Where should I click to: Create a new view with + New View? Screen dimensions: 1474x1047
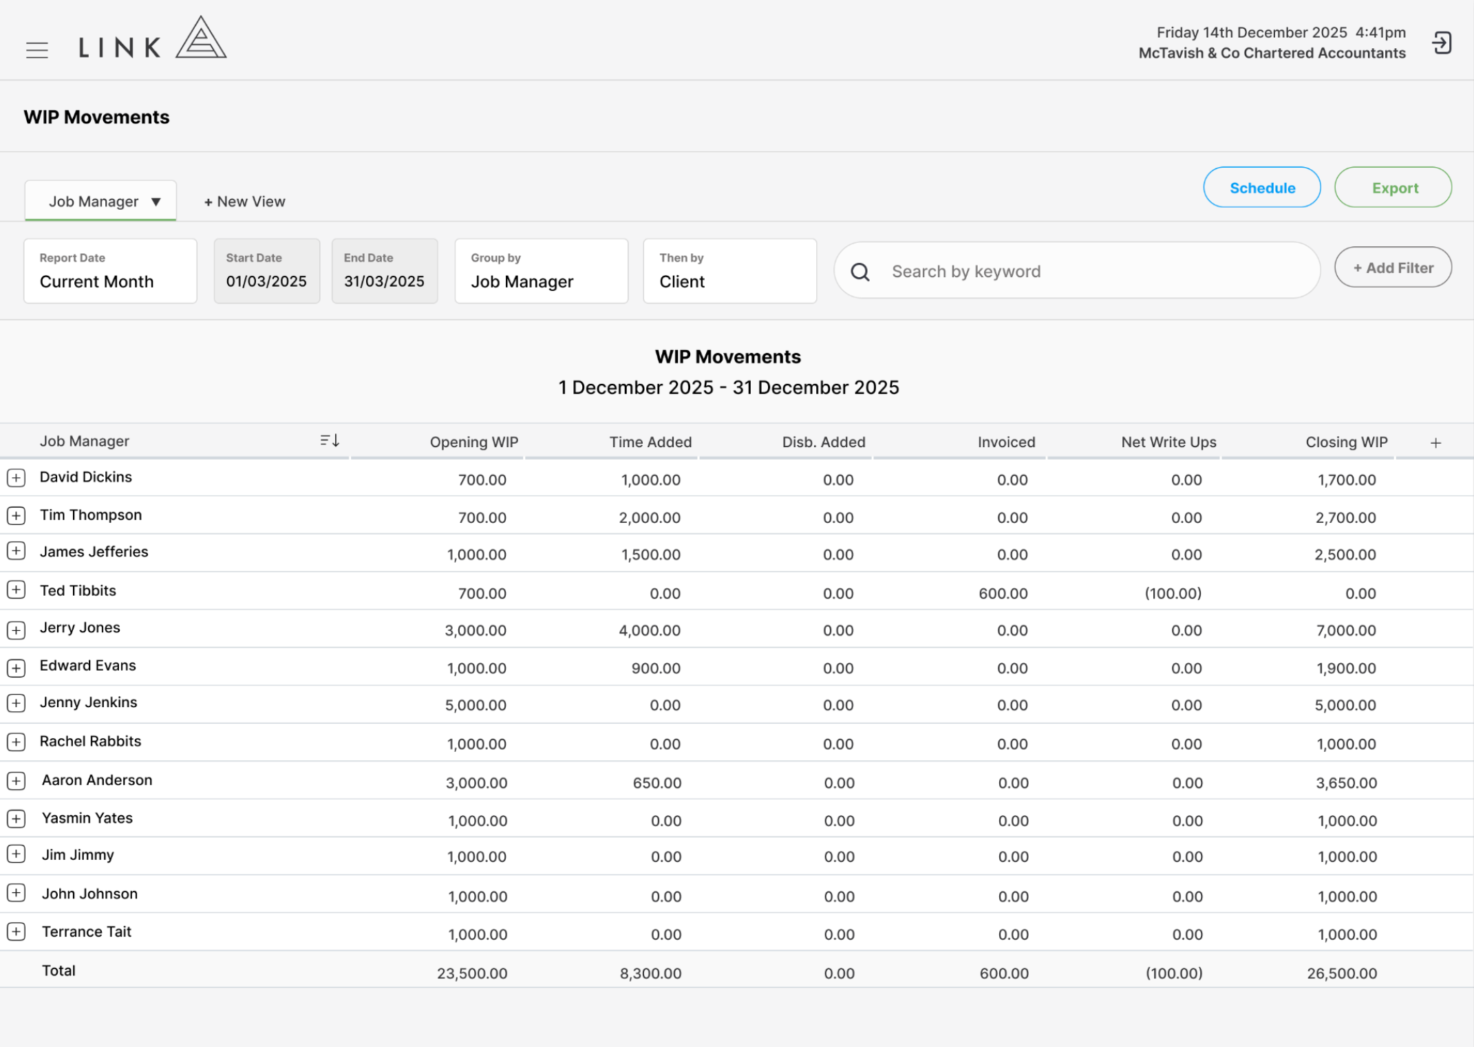[244, 202]
